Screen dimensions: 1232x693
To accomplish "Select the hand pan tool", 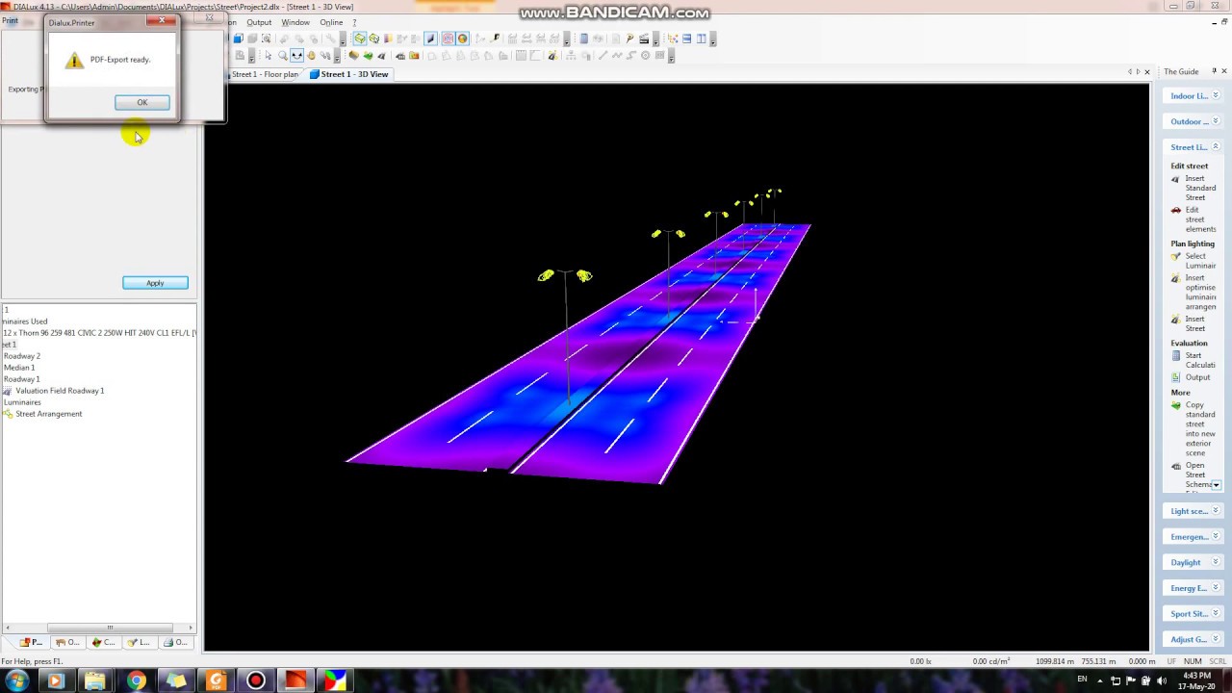I will (x=311, y=56).
